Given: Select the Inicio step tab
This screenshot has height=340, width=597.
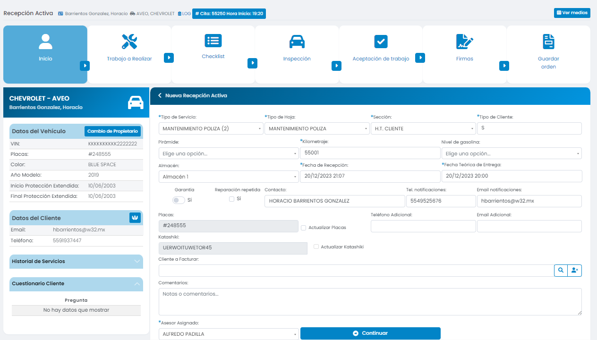Looking at the screenshot, I should [x=45, y=54].
